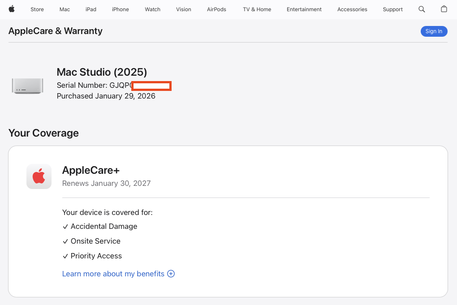457x305 pixels.
Task: Open the Mac menu
Action: [x=65, y=9]
